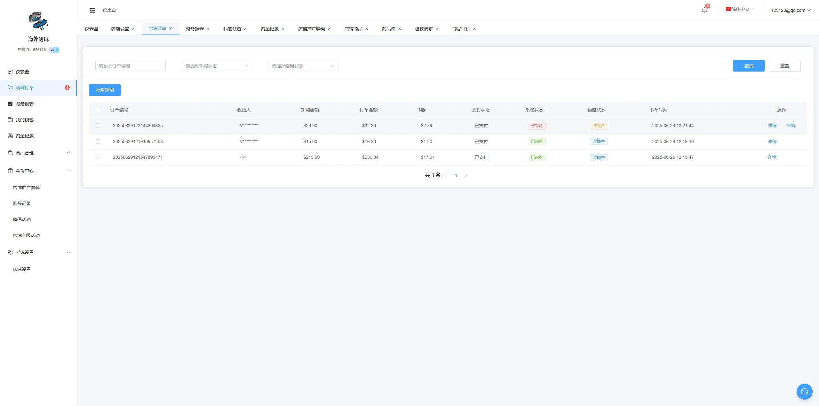Close the 财务报表 tab

[208, 29]
